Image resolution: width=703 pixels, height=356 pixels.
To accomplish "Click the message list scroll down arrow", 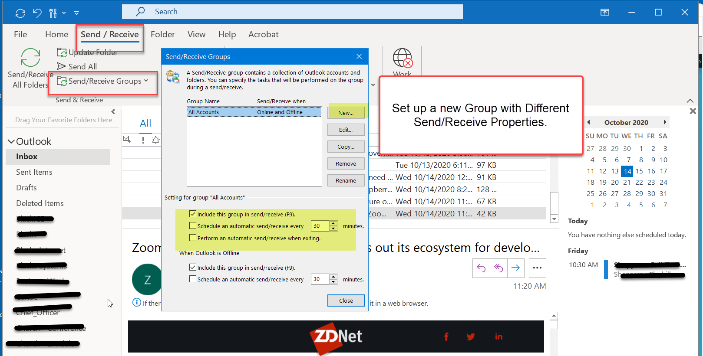I will 554,219.
